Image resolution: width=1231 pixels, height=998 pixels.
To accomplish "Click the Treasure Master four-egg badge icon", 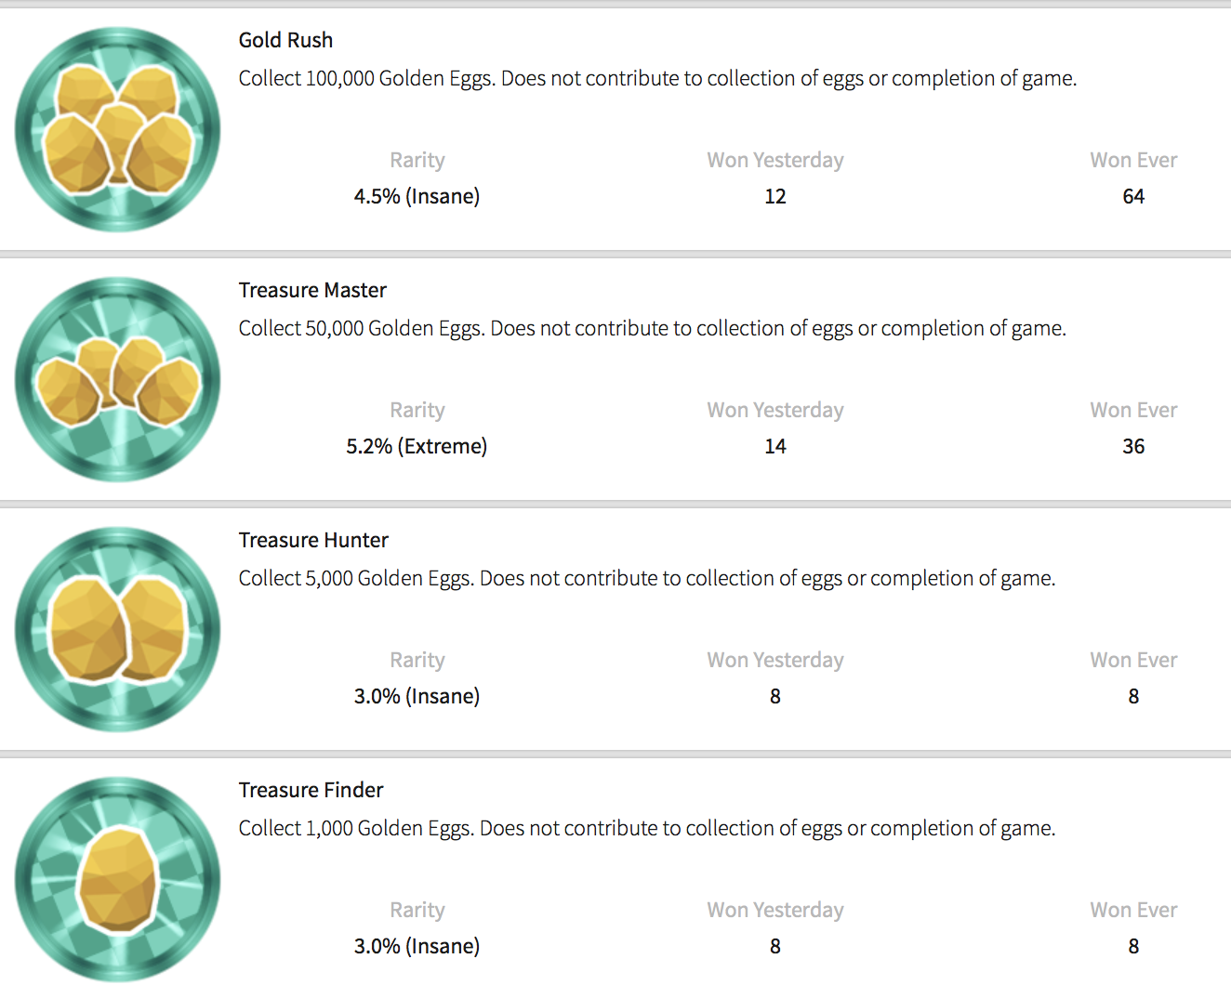I will click(118, 379).
